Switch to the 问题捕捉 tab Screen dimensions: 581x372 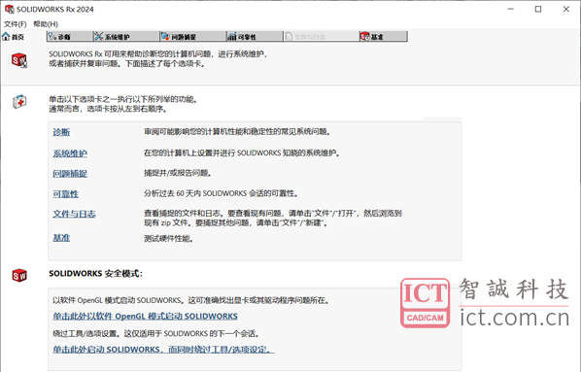click(x=192, y=36)
